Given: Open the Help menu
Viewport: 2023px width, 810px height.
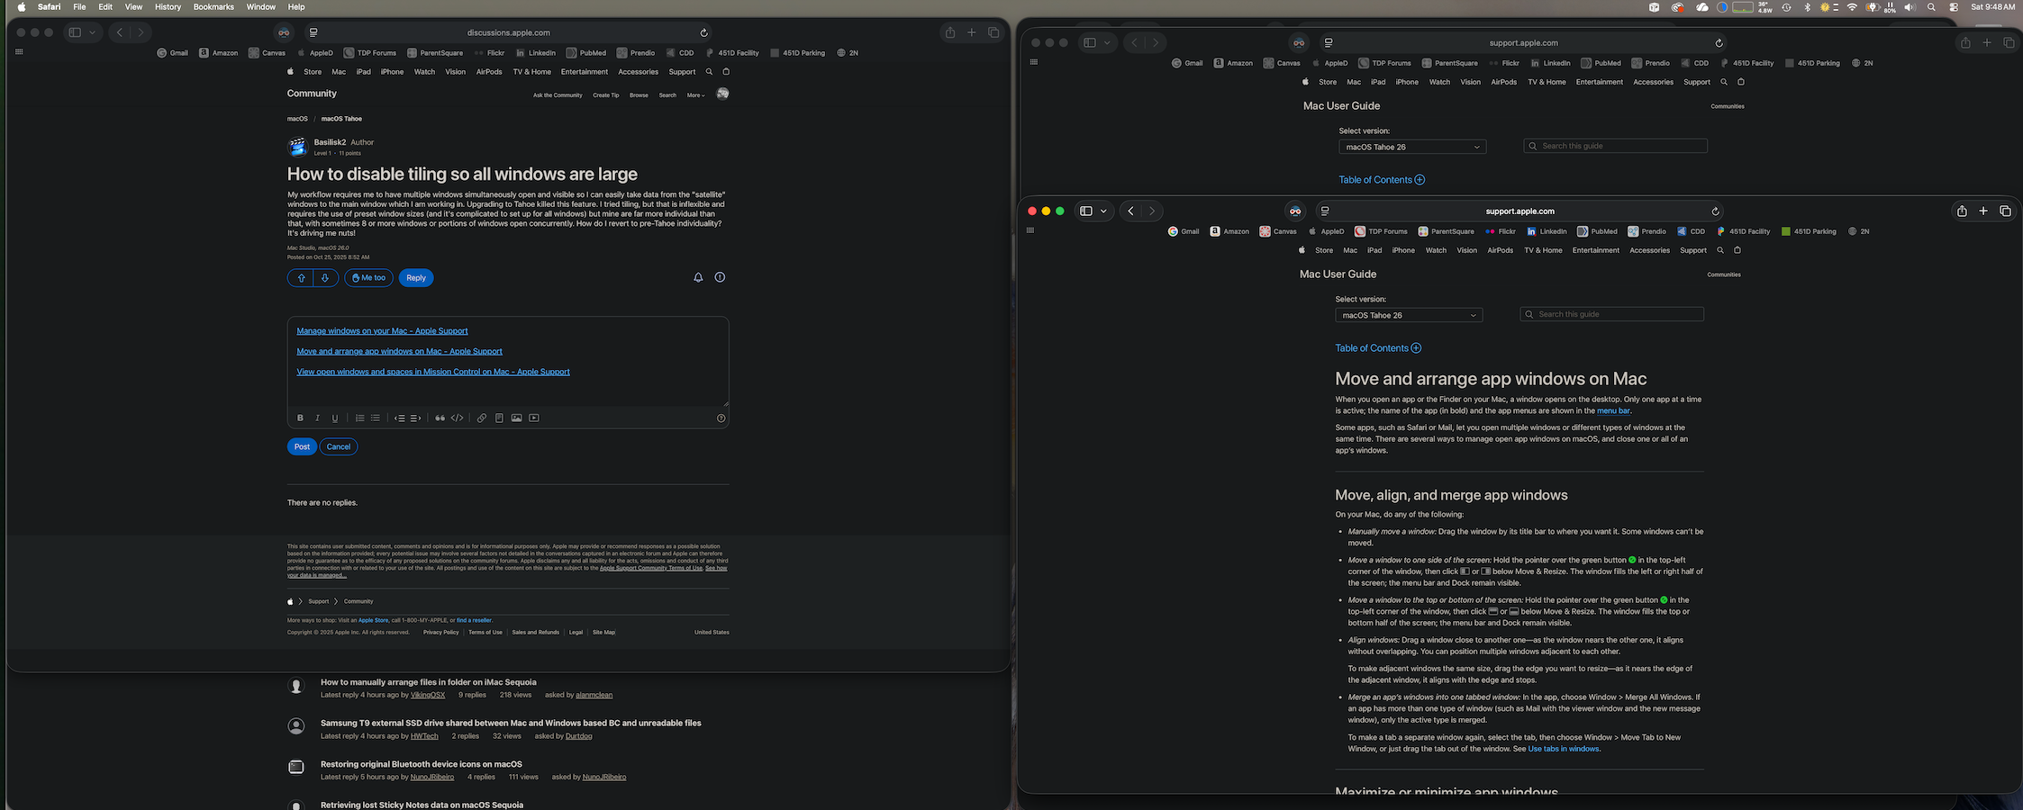Looking at the screenshot, I should [296, 7].
